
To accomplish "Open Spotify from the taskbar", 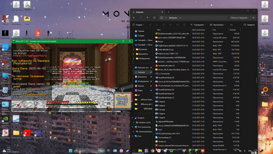I will 171,151.
